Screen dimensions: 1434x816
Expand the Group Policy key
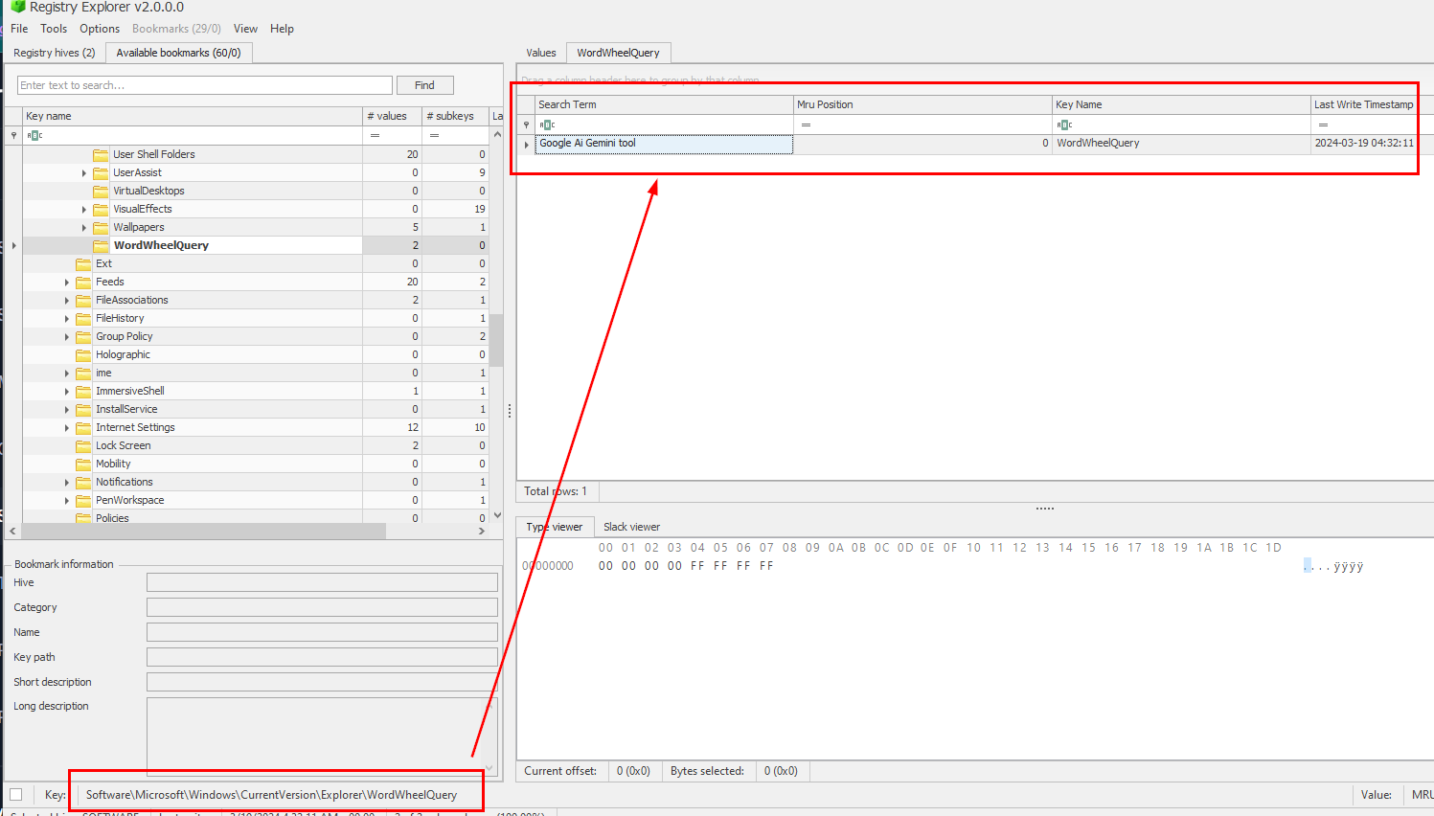click(x=67, y=337)
